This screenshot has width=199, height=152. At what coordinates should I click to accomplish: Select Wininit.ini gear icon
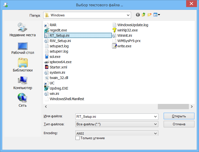[114, 36]
